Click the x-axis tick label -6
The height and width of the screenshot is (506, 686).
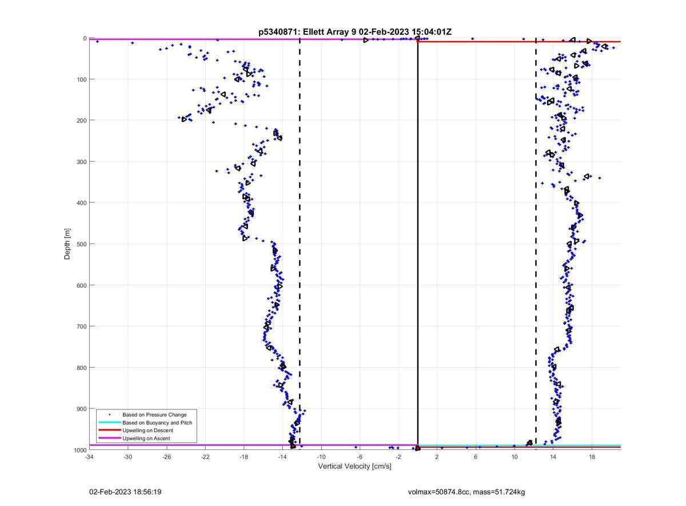click(360, 457)
